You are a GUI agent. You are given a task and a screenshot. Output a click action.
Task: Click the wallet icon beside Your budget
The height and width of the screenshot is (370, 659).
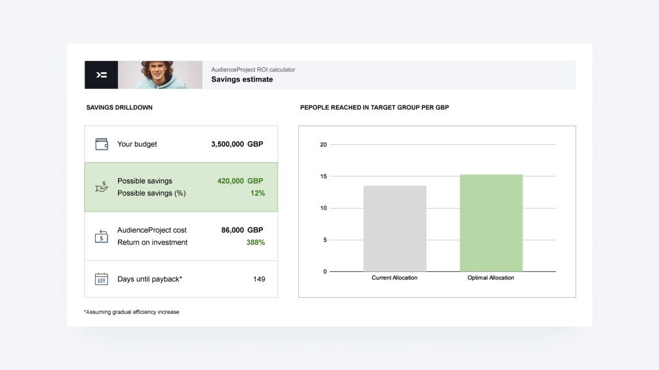(102, 144)
